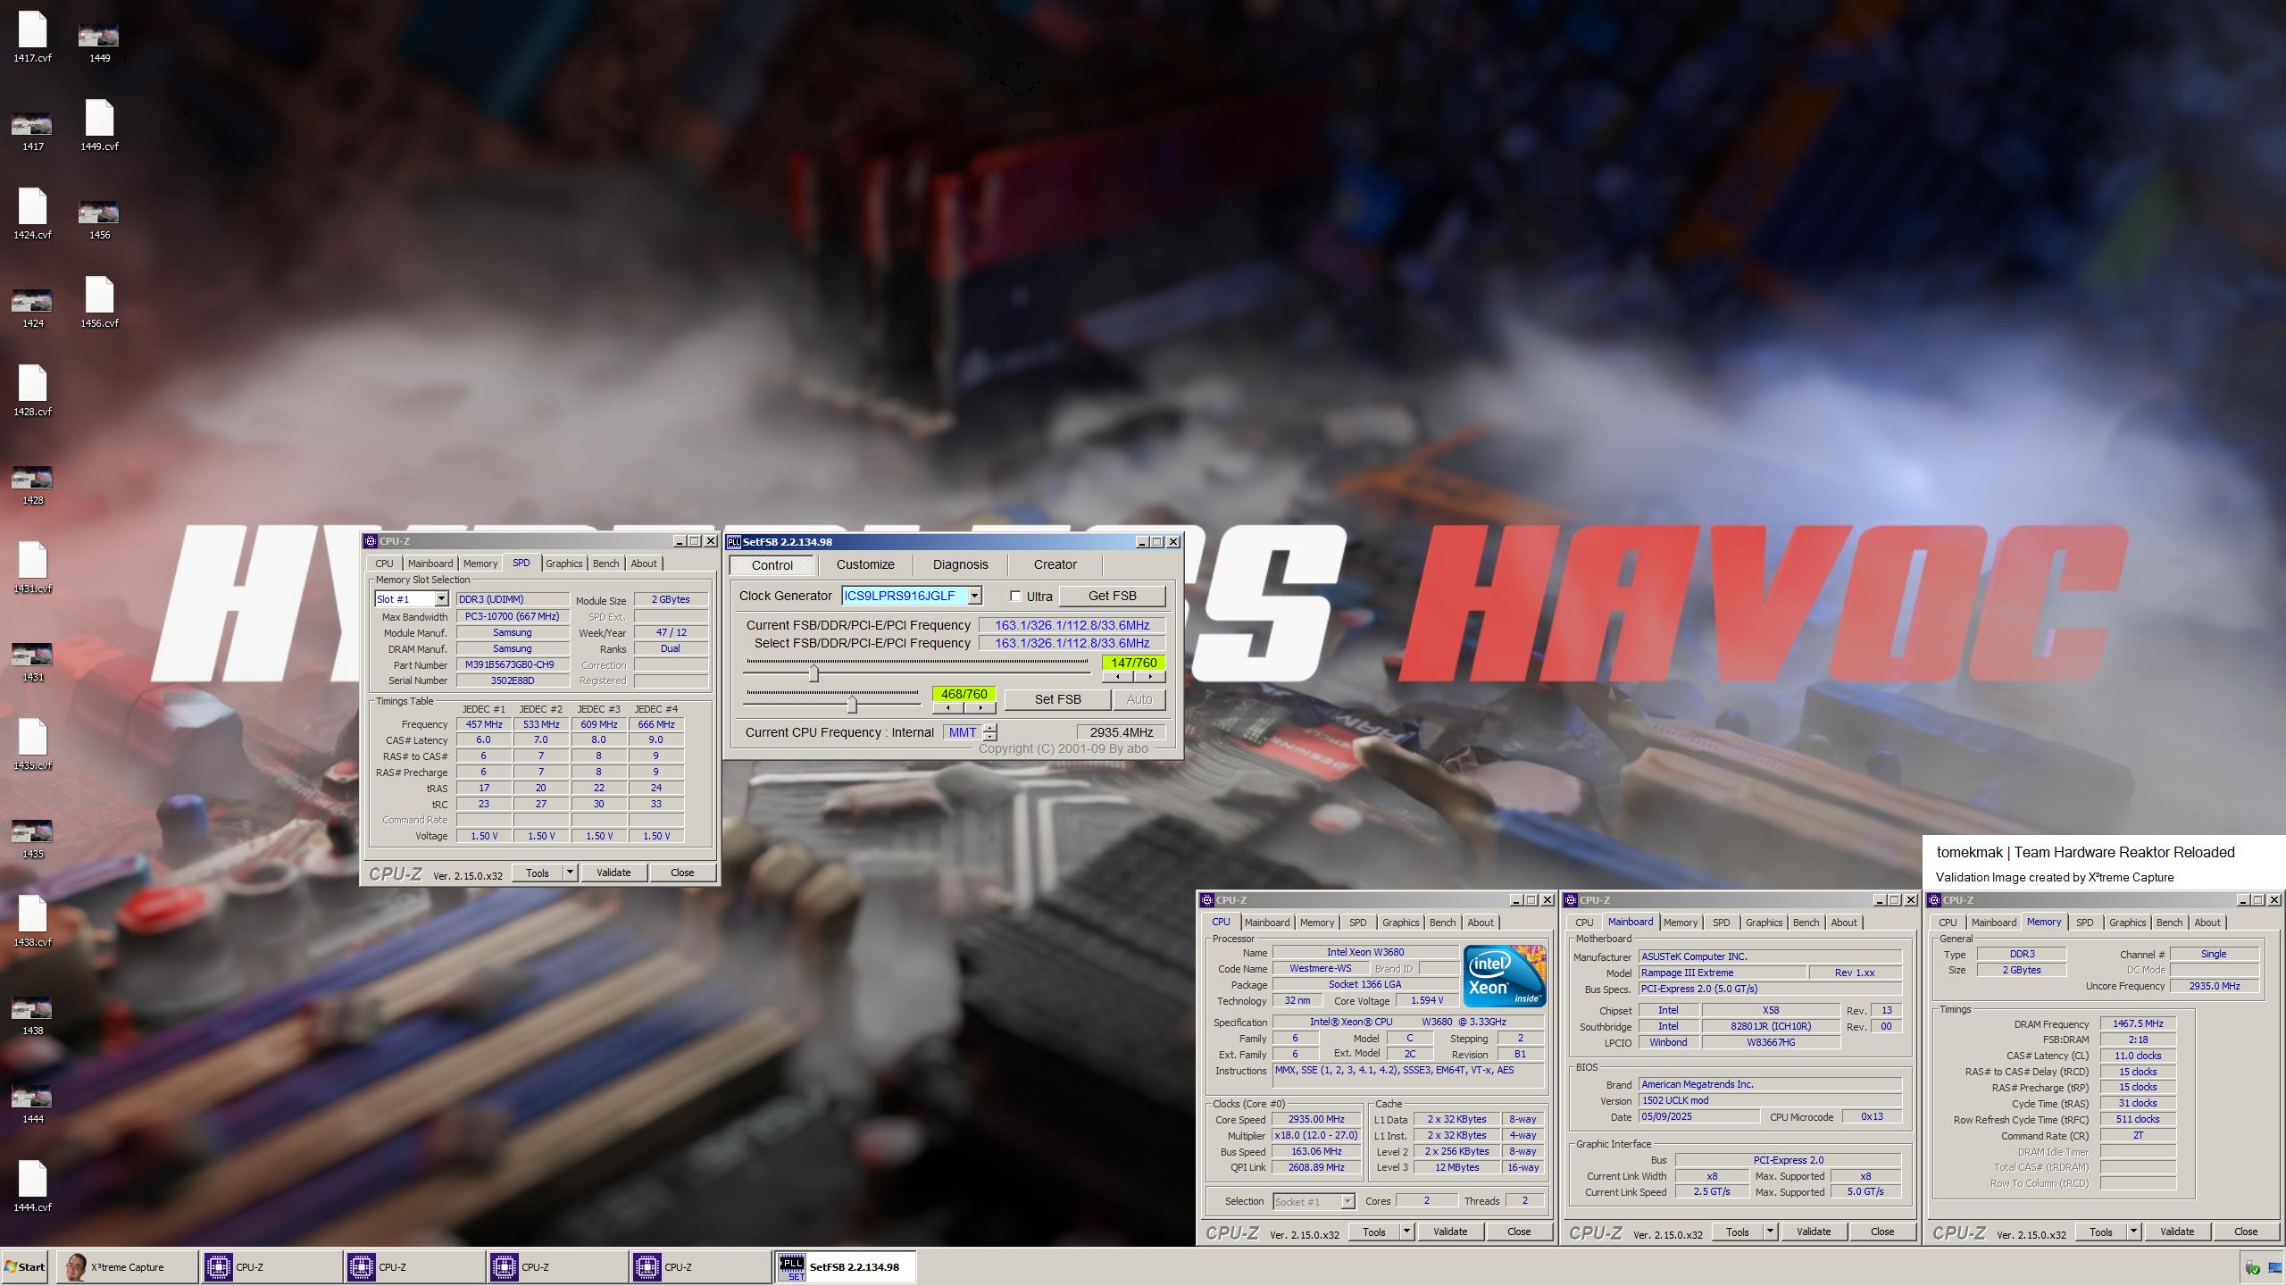Click the Select FSB/DDR/PCI-E/PCI Frequency value field

point(1072,643)
